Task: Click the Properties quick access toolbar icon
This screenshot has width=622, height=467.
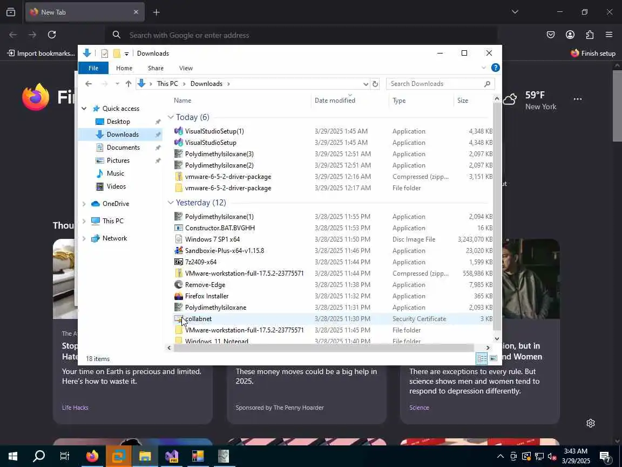Action: coord(105,53)
